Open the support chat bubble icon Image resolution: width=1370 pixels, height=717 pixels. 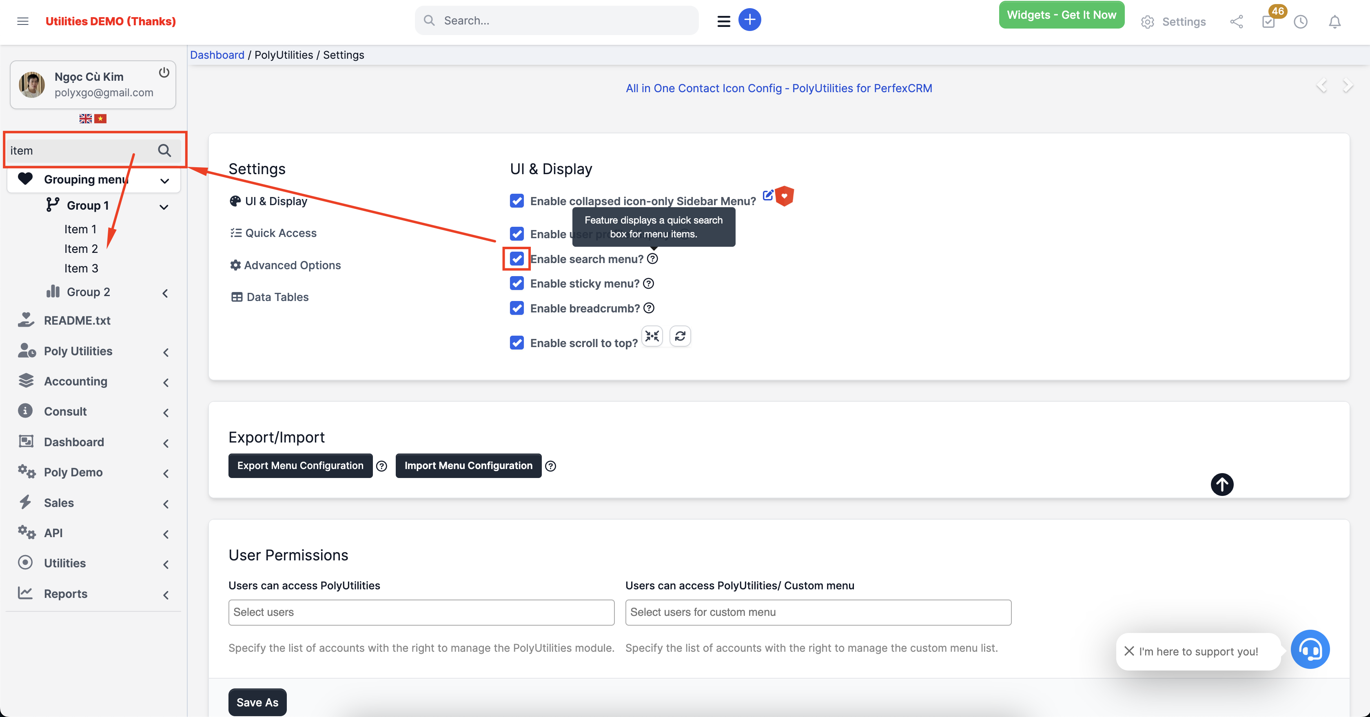(x=1310, y=649)
